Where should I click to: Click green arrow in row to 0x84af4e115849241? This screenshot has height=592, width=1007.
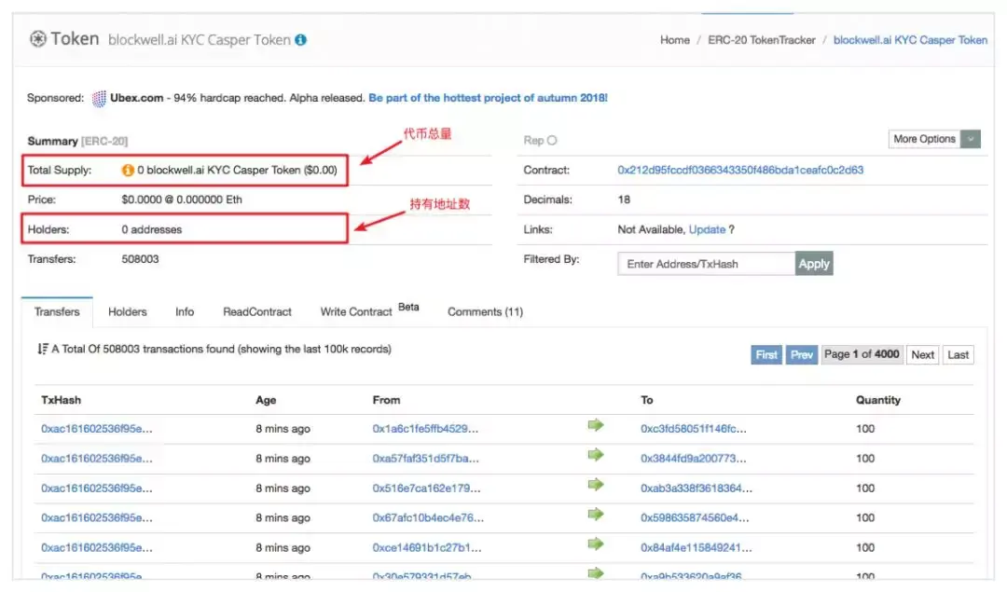coord(595,544)
